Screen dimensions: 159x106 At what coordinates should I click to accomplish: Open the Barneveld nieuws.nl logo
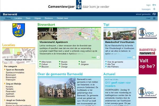point(148,51)
